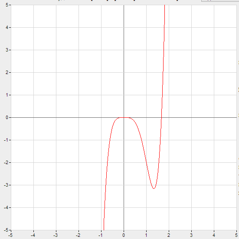Image resolution: width=239 pixels, height=239 pixels.
Task: Click where the red curve crosses the x-axis
Action: [x=161, y=117]
